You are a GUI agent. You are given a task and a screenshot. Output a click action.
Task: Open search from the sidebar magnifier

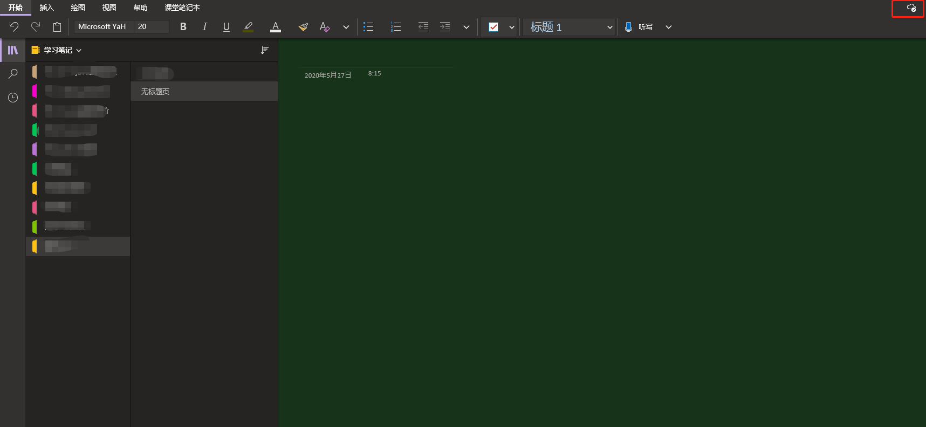(x=13, y=74)
